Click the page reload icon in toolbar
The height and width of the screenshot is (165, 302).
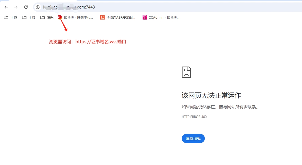click(x=26, y=7)
